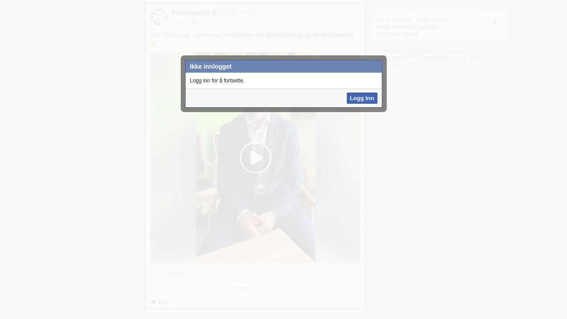Image resolution: width=567 pixels, height=319 pixels.
Task: Select Português (Brasil) language
Action: 397,34
